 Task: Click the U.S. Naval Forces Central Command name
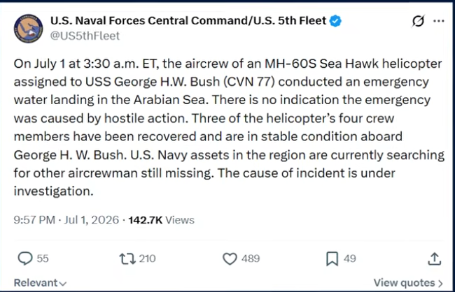188,21
